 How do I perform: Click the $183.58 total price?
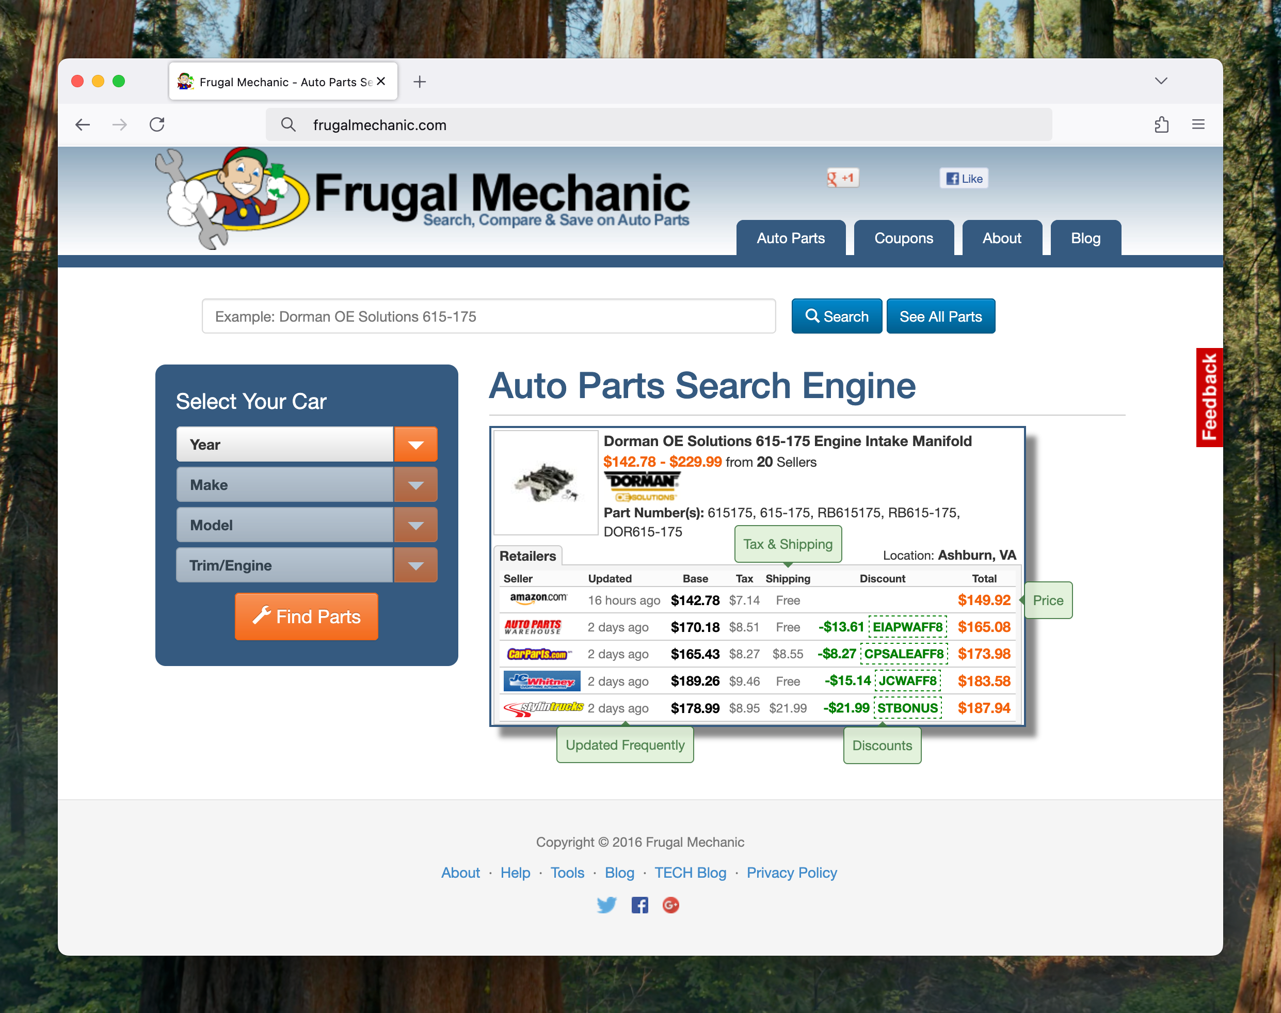984,681
